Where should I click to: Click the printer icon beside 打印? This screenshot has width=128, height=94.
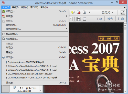[x=4, y=57]
